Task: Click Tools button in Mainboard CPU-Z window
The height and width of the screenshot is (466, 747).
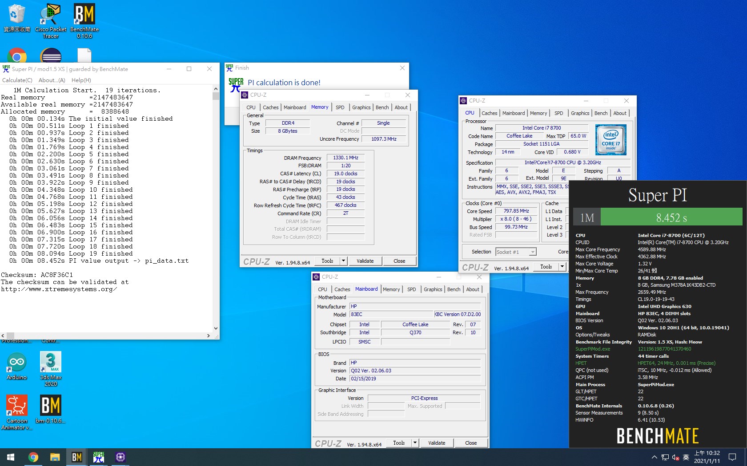Action: point(399,443)
